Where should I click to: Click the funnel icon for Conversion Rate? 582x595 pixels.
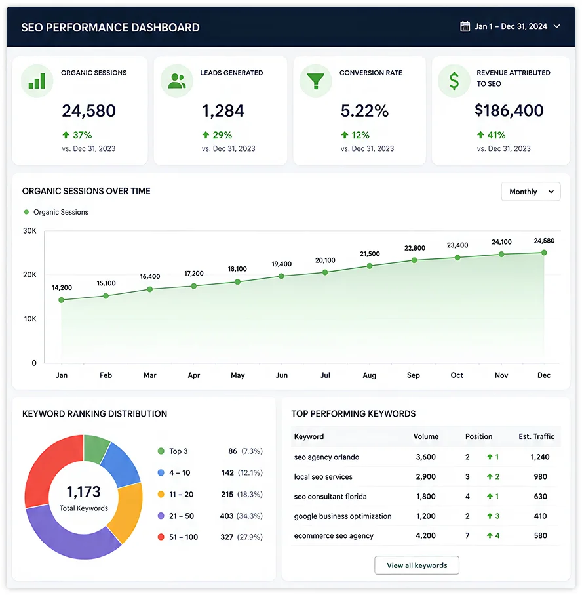coord(315,81)
